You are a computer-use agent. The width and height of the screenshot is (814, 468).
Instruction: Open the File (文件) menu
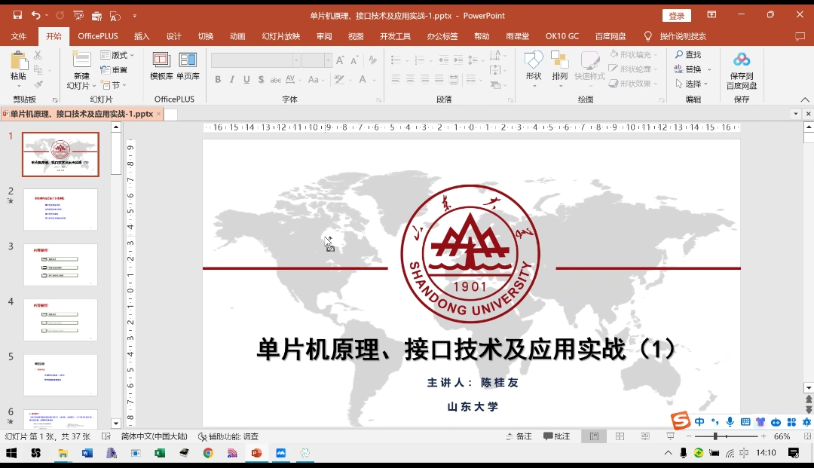coord(19,36)
